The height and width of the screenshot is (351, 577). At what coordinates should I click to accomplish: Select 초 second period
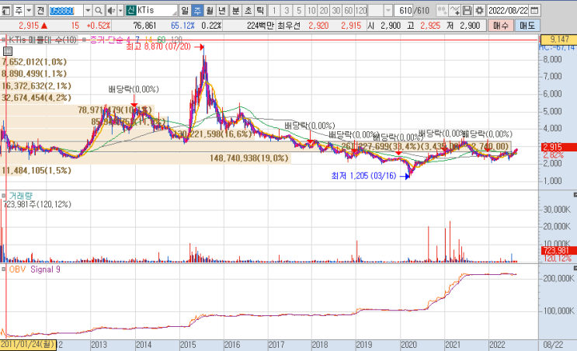coord(248,10)
